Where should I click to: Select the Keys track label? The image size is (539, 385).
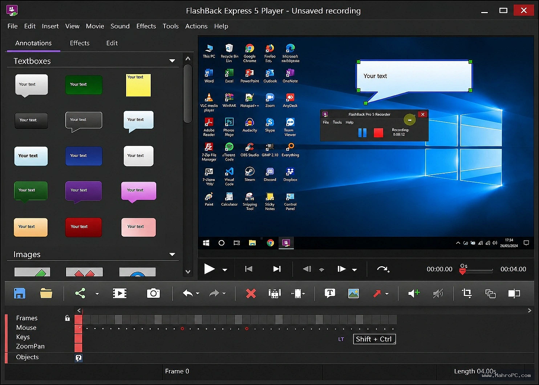coord(23,337)
